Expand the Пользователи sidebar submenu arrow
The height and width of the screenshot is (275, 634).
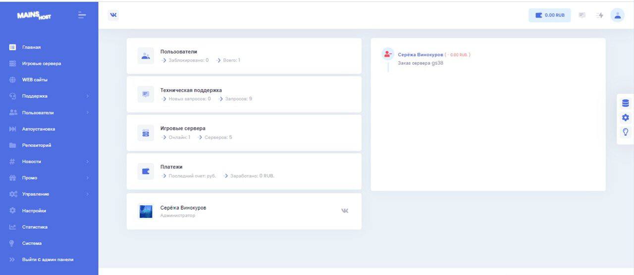(x=87, y=112)
